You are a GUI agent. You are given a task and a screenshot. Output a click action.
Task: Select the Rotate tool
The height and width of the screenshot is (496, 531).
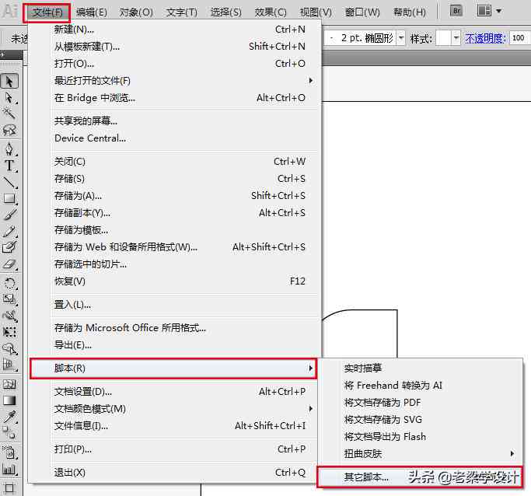(x=9, y=283)
